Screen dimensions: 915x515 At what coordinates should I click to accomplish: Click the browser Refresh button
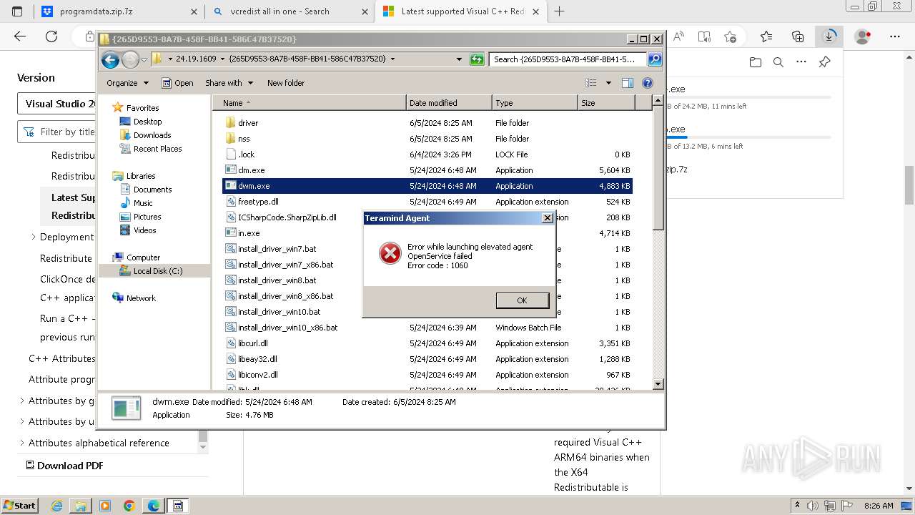(x=51, y=36)
